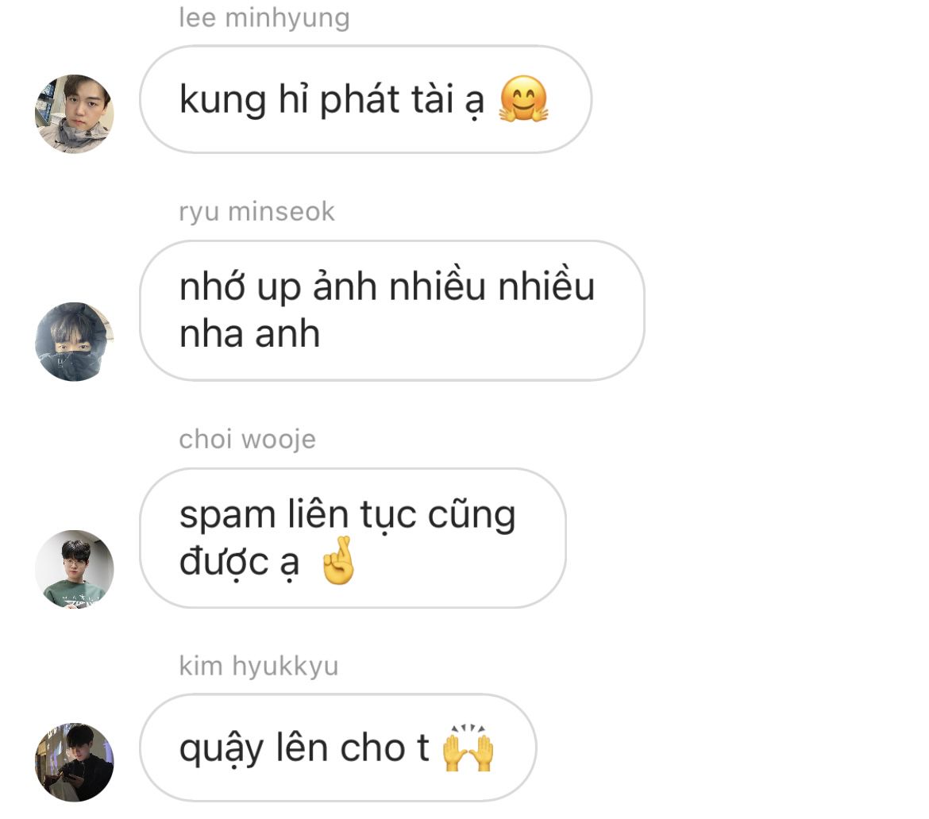
Task: Click the hugging face emoji
Action: coord(524,99)
